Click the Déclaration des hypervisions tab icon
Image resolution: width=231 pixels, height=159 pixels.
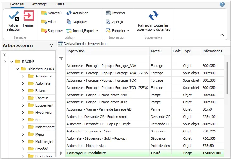click(60, 44)
